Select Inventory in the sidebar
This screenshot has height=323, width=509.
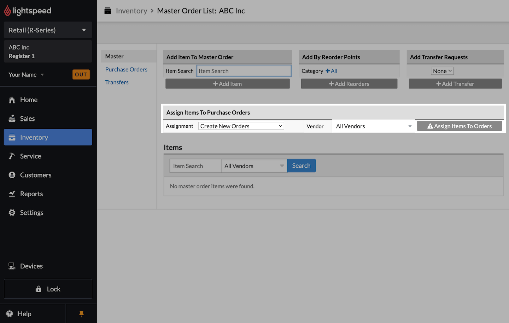tap(48, 137)
